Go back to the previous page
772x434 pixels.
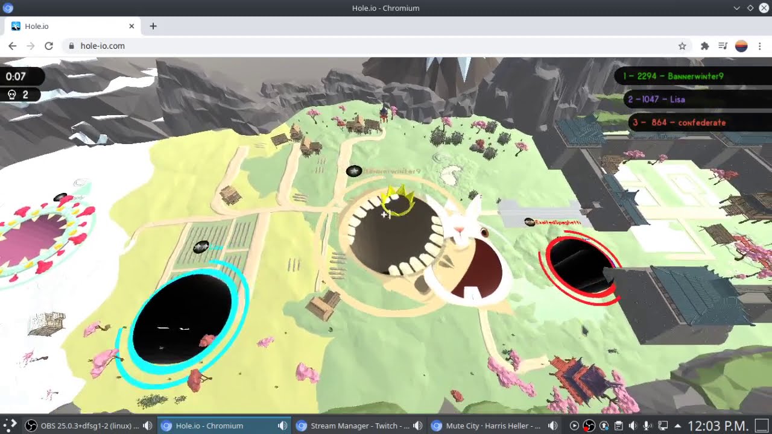pos(12,46)
